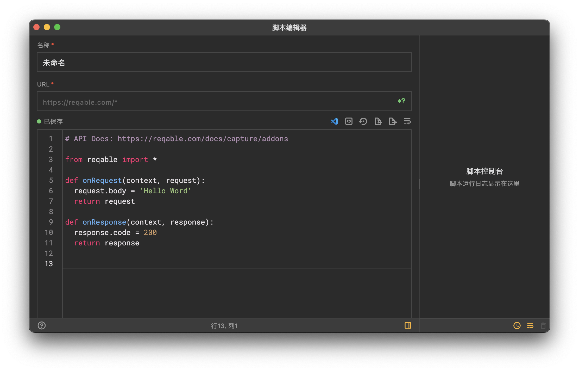Click the trash icon to clear console
The width and height of the screenshot is (579, 371).
tap(543, 326)
